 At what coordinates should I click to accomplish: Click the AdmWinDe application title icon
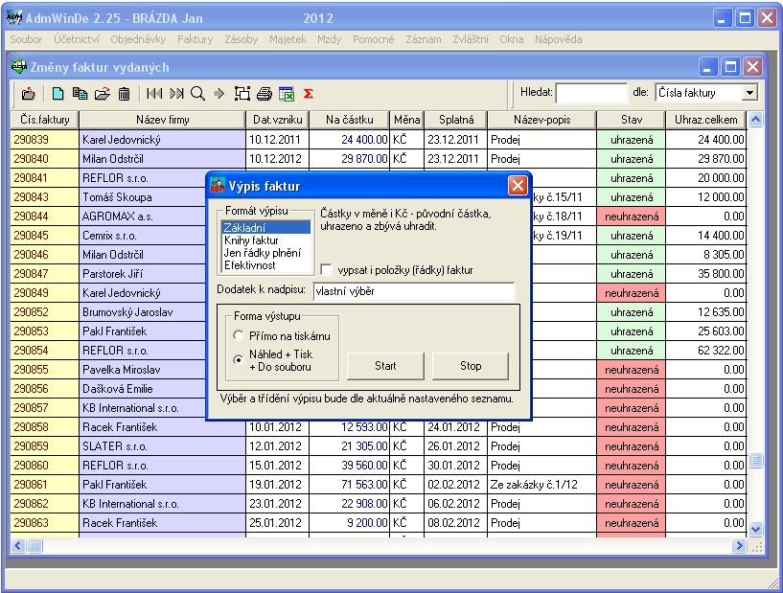[14, 18]
